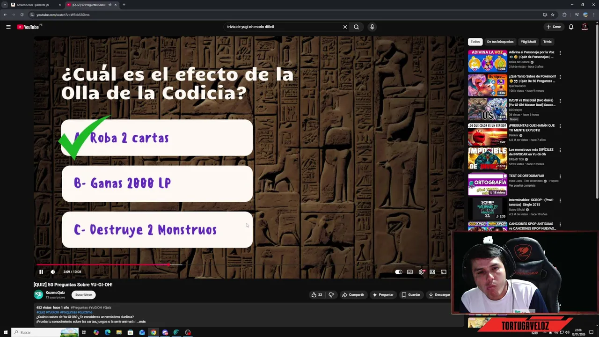This screenshot has height=337, width=599.
Task: Open options for Canciones Kpop Antiguas video
Action: [560, 224]
